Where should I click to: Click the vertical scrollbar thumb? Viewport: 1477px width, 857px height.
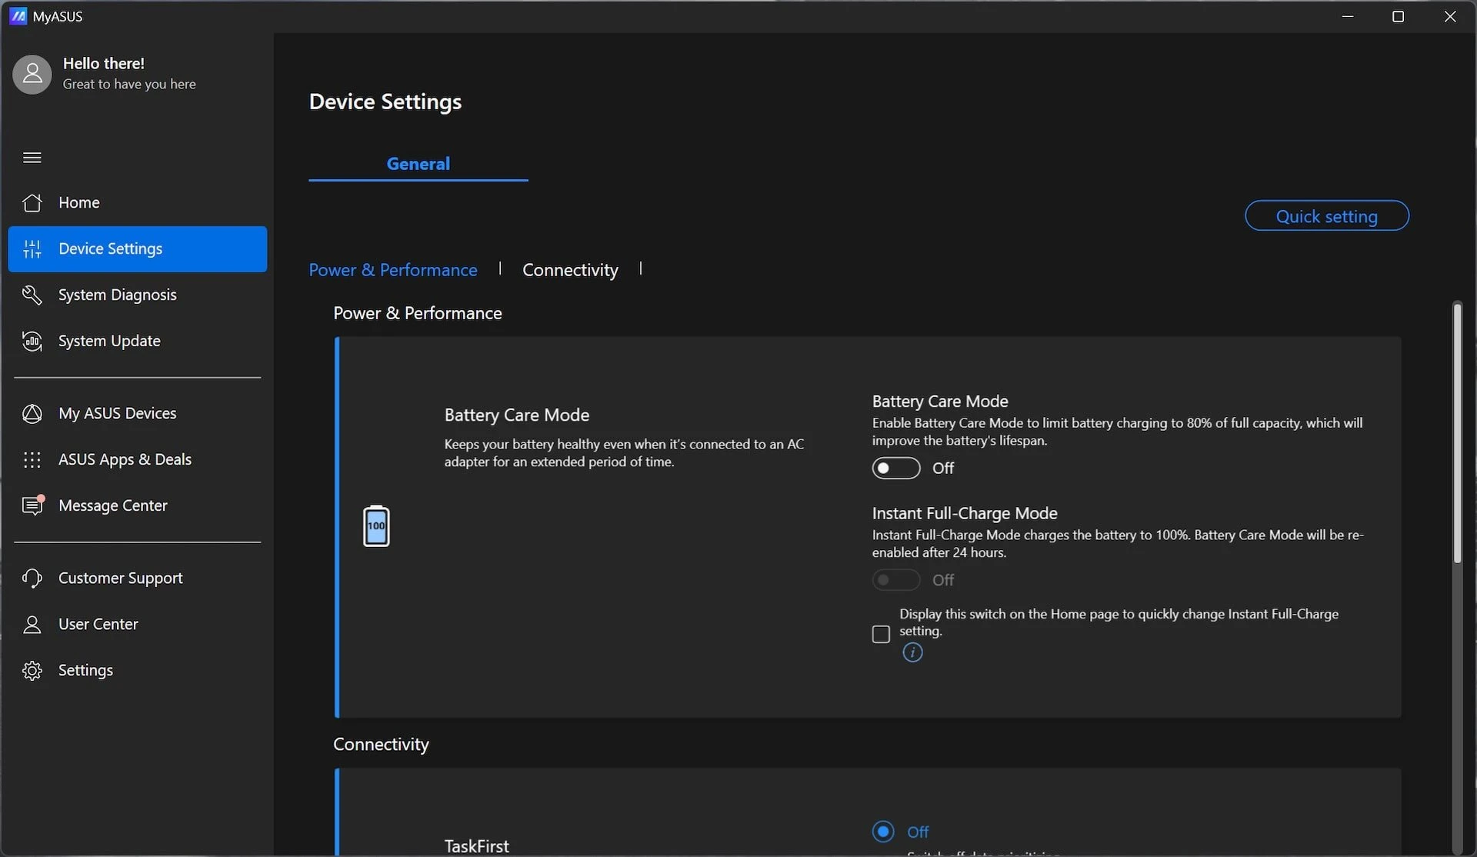coord(1457,433)
